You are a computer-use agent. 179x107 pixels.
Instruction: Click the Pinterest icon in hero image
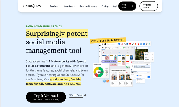coord(138,44)
